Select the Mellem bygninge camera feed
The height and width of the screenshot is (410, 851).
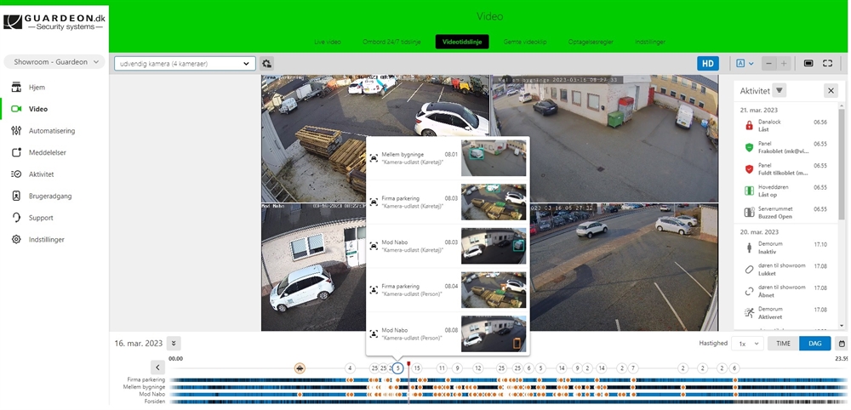(604, 139)
